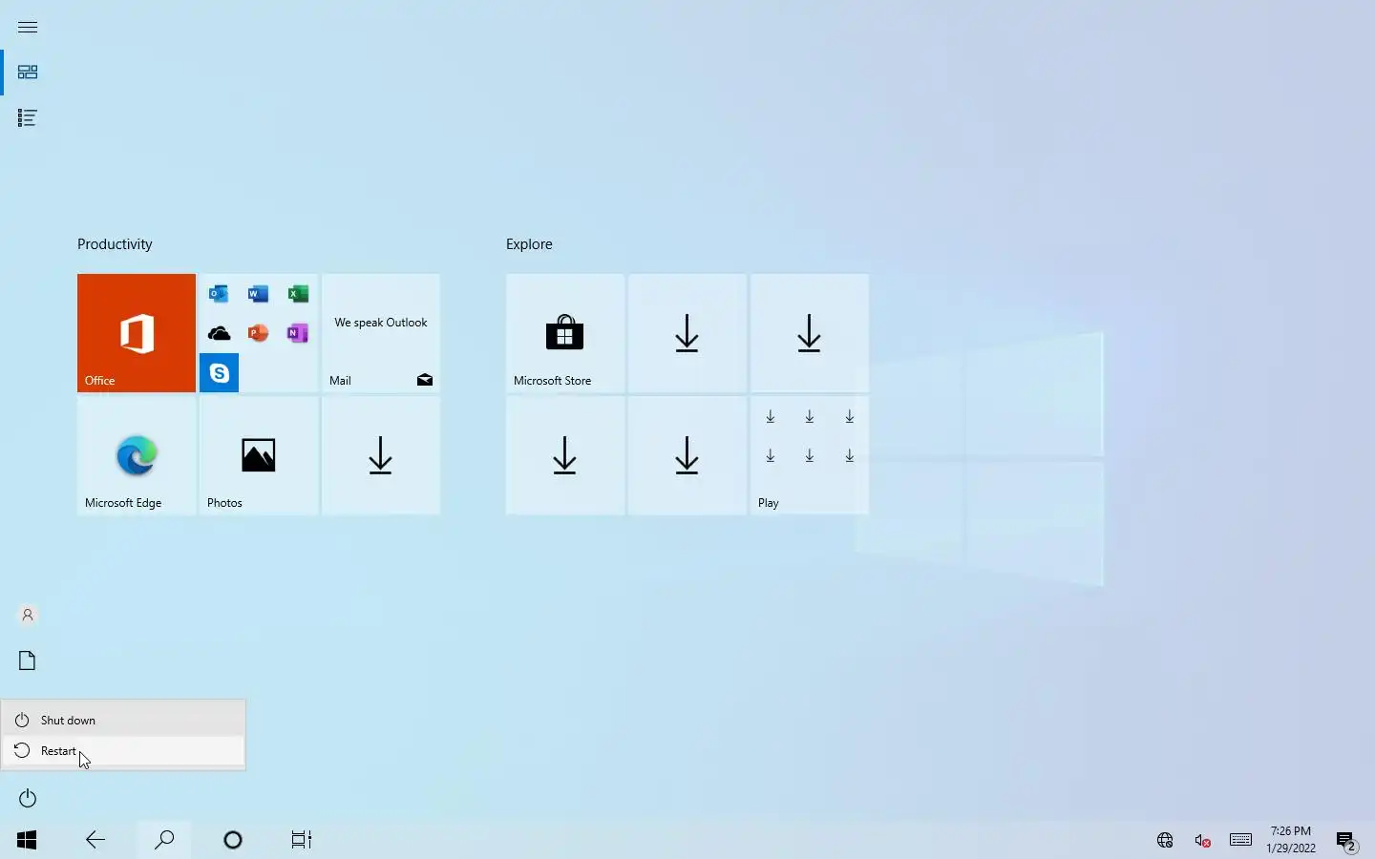The height and width of the screenshot is (859, 1375).
Task: Open OneDrive from the Office folder tile
Action: click(219, 333)
